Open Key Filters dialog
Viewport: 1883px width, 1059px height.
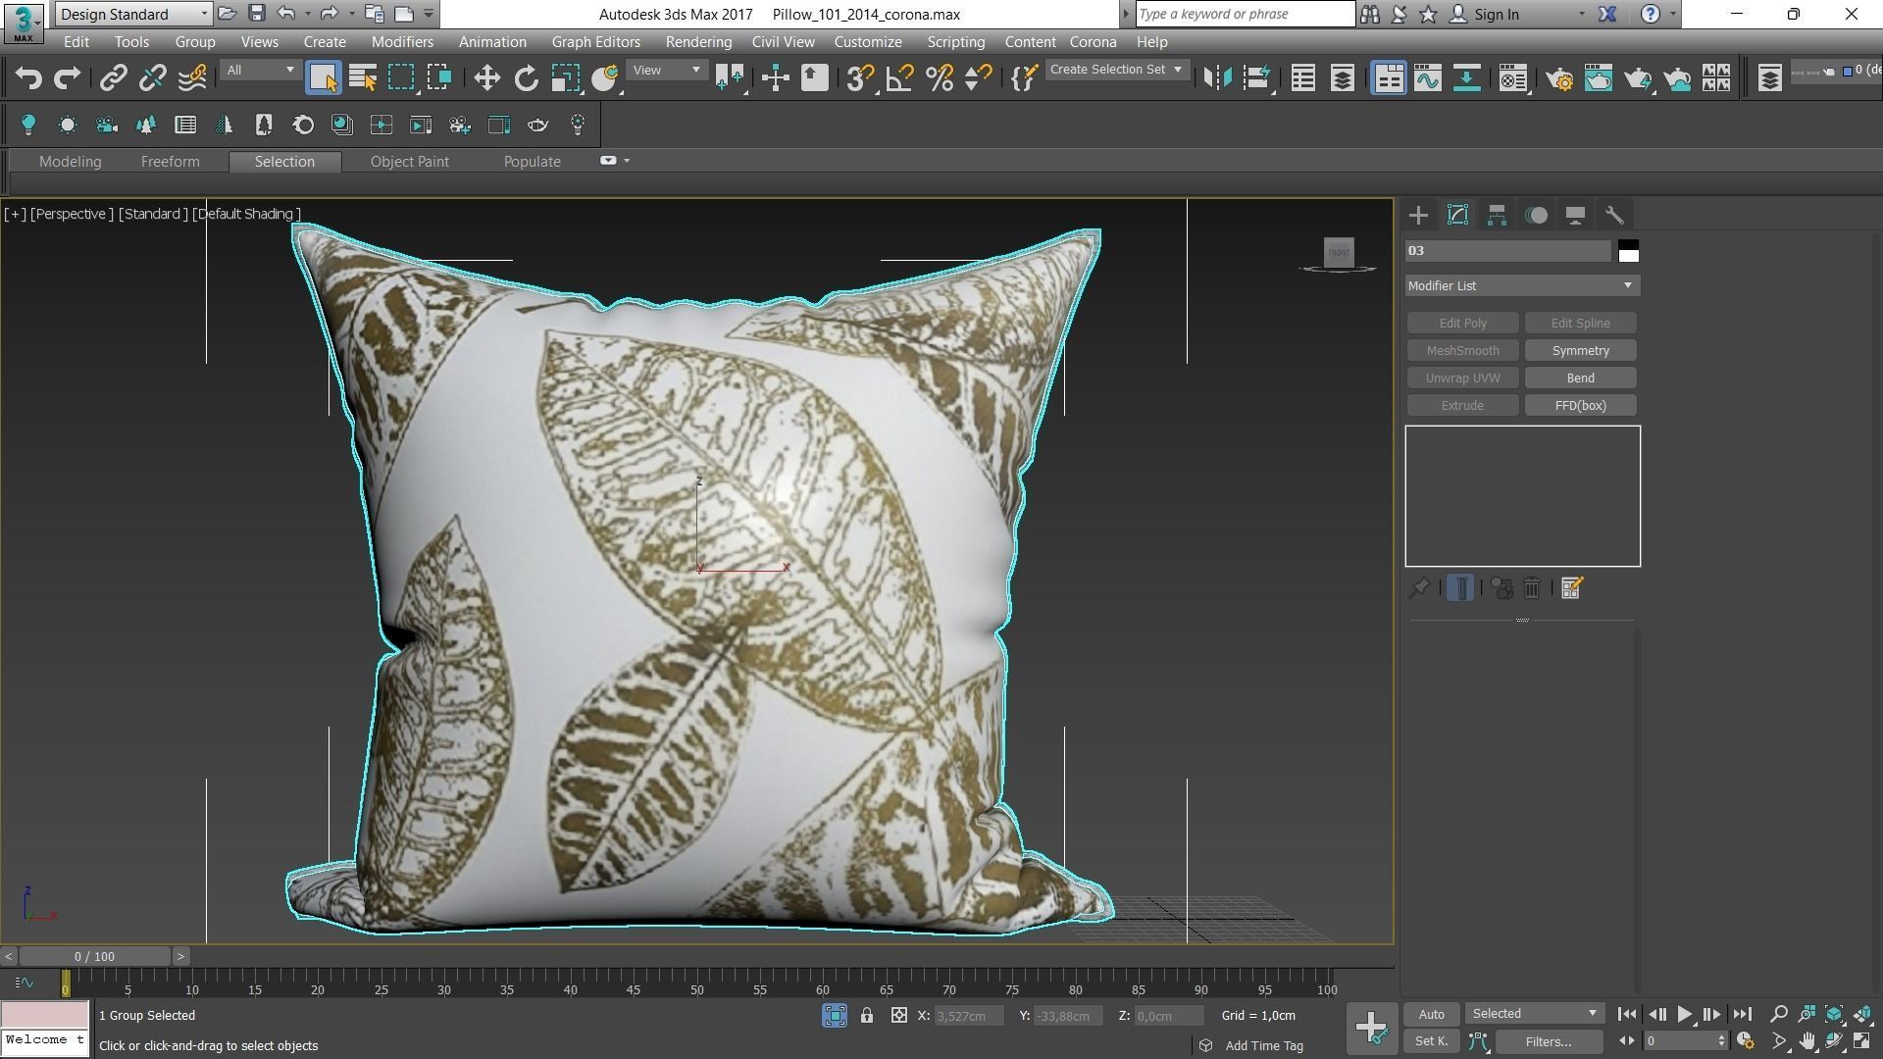1548,1041
